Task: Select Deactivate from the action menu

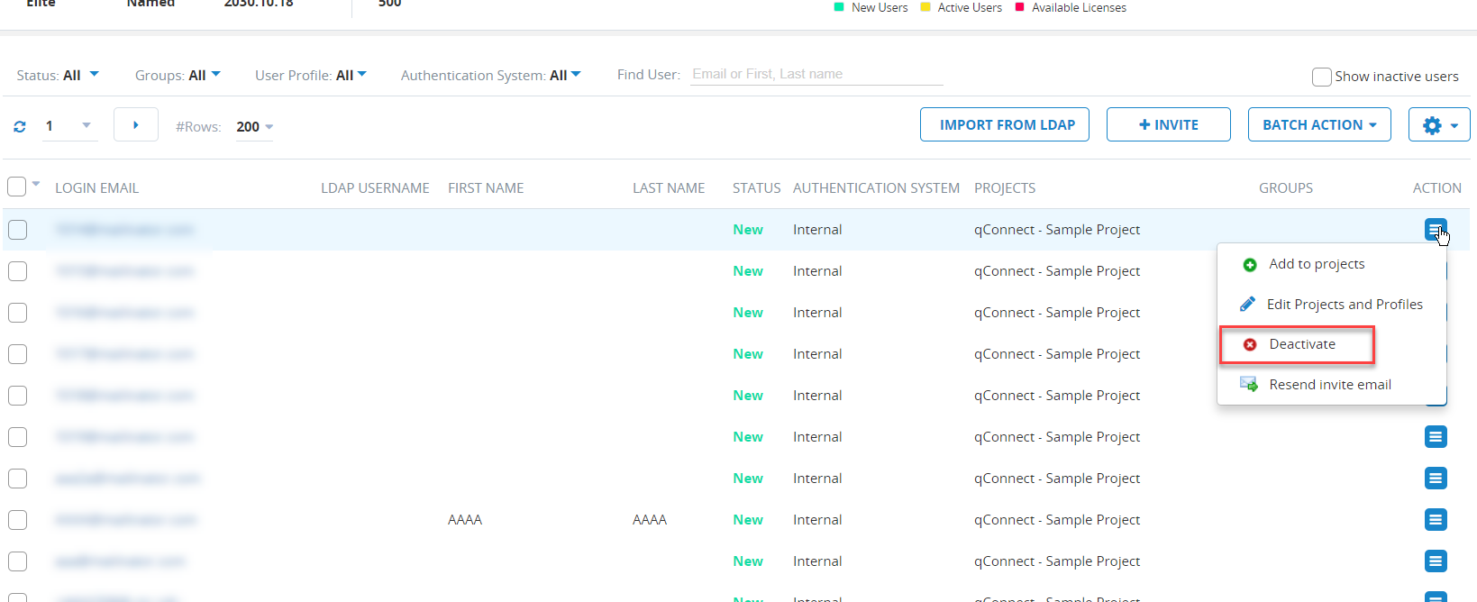Action: (x=1302, y=344)
